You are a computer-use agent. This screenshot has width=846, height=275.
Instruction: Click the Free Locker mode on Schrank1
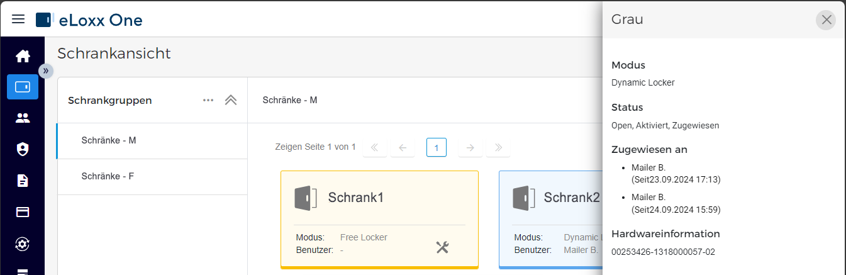point(364,237)
